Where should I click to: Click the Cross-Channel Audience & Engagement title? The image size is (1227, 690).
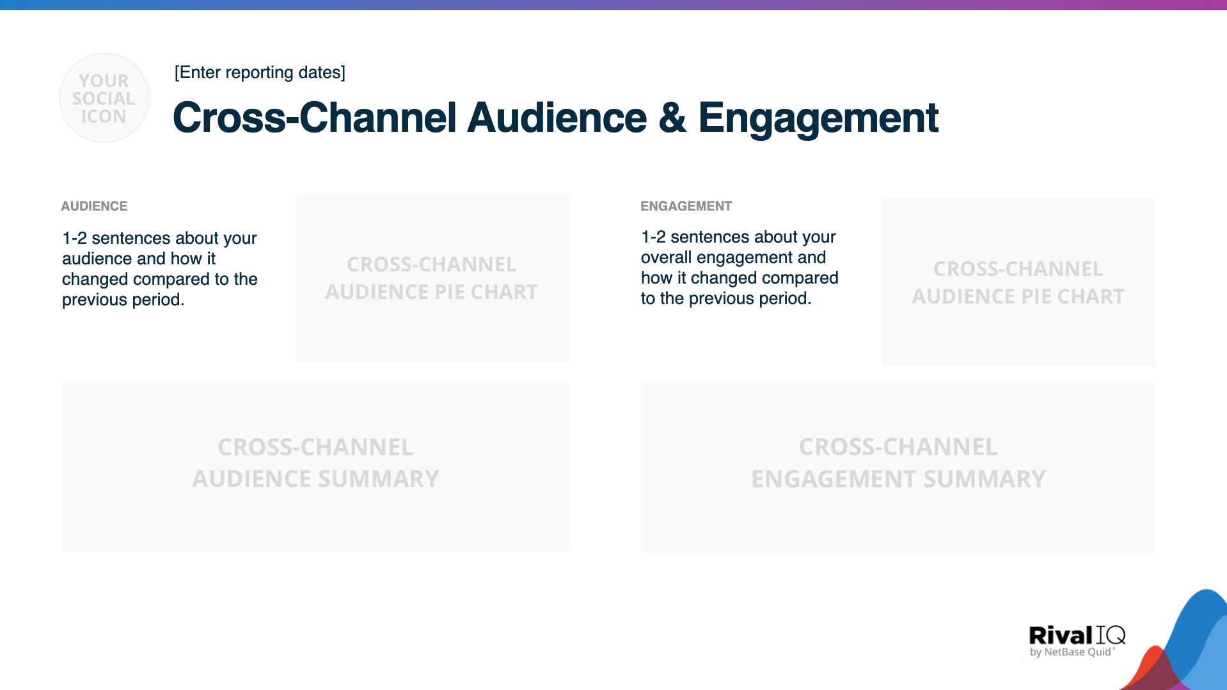556,118
